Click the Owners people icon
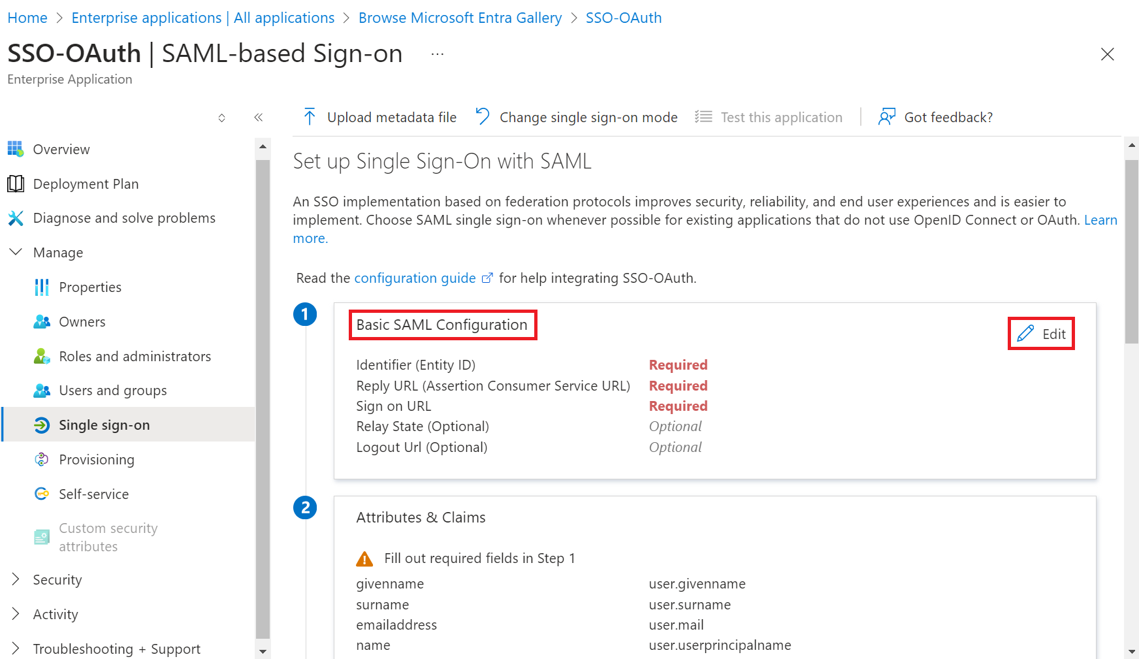The width and height of the screenshot is (1139, 659). [x=42, y=322]
